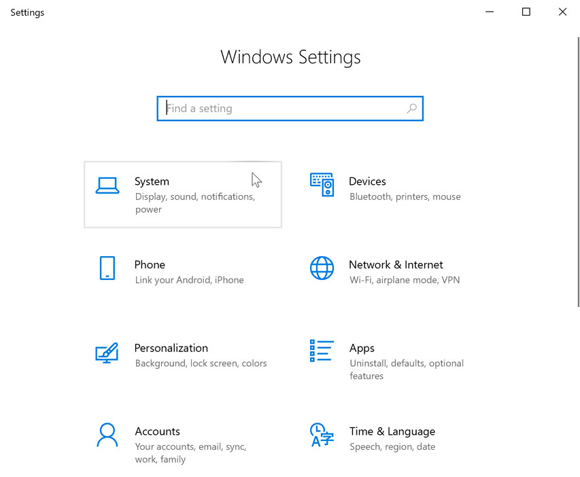Select the smartphone icon for Phone
Screen dimensions: 580x477
(x=107, y=268)
